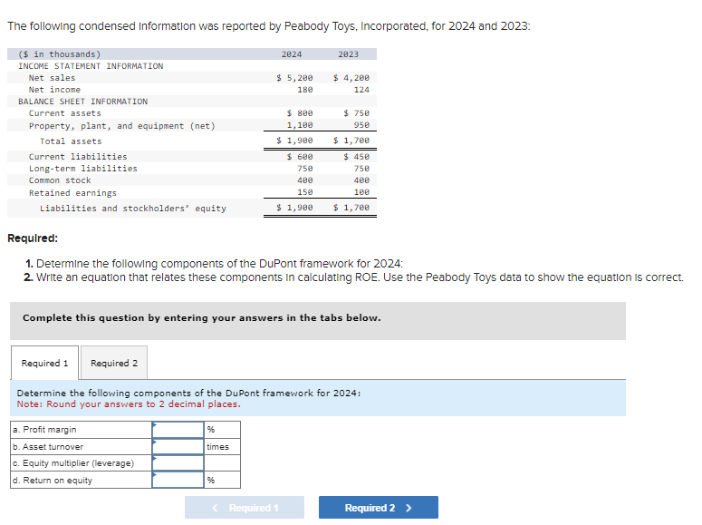The height and width of the screenshot is (525, 702).
Task: Click the INCOME STATEMENT INFORMATION heading
Action: coord(91,66)
